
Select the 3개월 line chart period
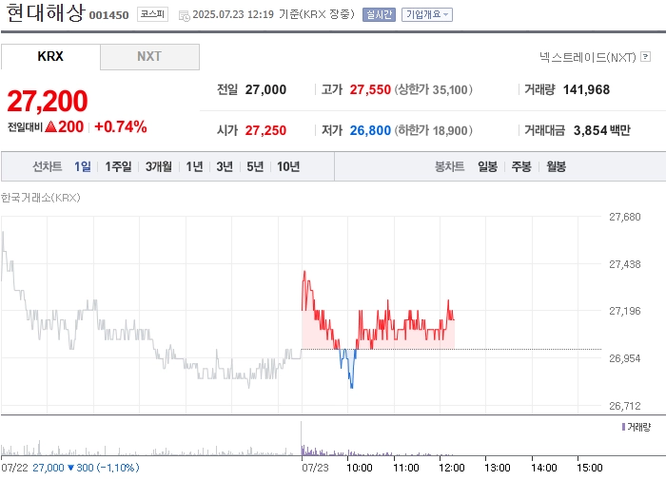click(159, 166)
